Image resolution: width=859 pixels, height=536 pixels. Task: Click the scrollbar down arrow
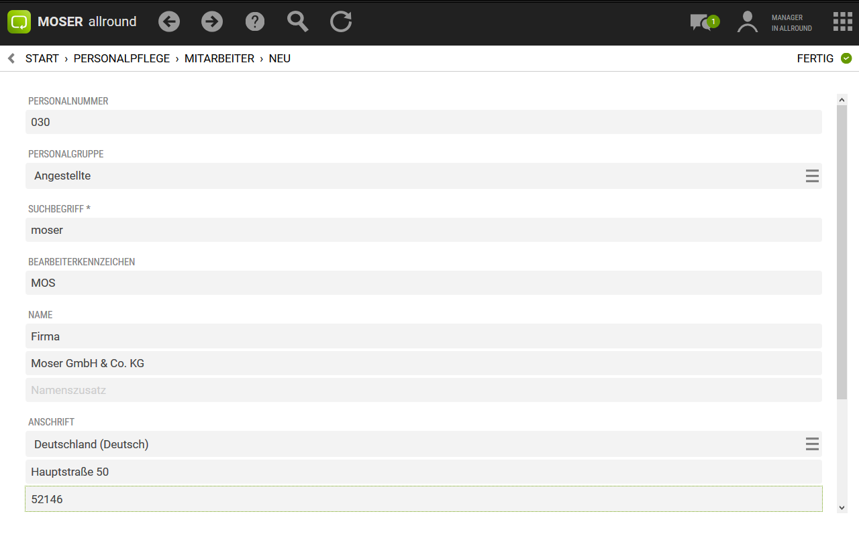click(x=842, y=508)
